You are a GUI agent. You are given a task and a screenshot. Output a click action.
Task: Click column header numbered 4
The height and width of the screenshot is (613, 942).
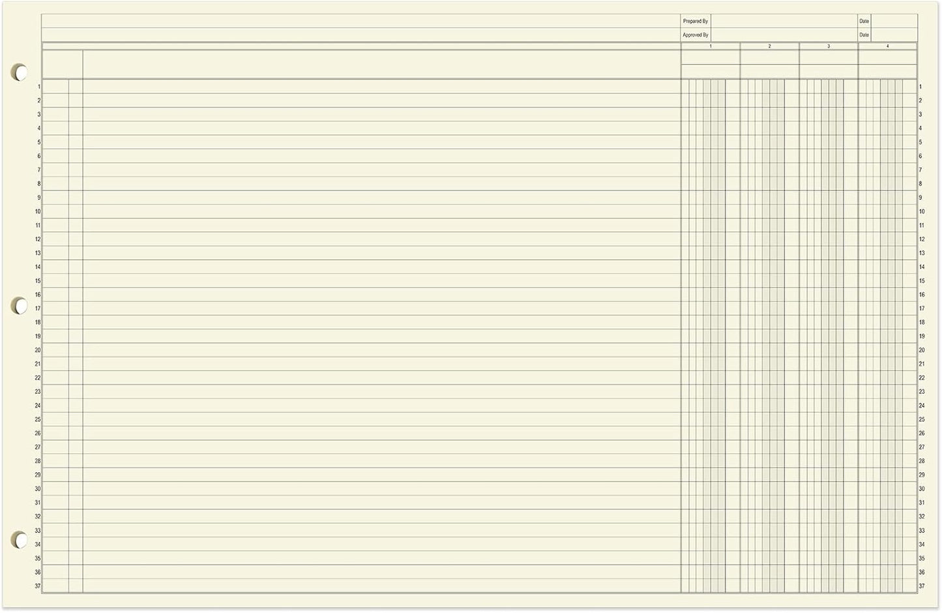tap(889, 46)
